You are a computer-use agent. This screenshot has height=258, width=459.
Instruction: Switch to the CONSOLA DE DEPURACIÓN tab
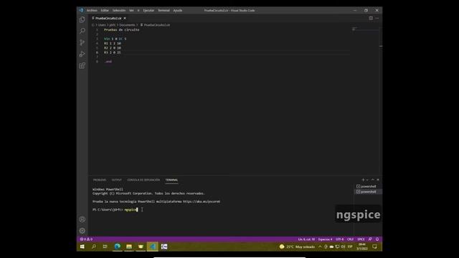(x=143, y=180)
